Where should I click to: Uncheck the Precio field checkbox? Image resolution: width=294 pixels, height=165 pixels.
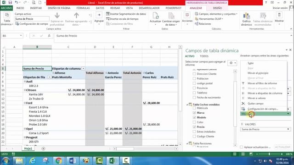pyautogui.click(x=194, y=127)
